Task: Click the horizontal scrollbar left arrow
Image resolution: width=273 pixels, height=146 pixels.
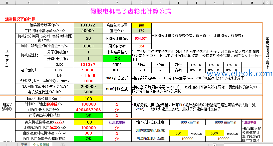Action: (214, 145)
